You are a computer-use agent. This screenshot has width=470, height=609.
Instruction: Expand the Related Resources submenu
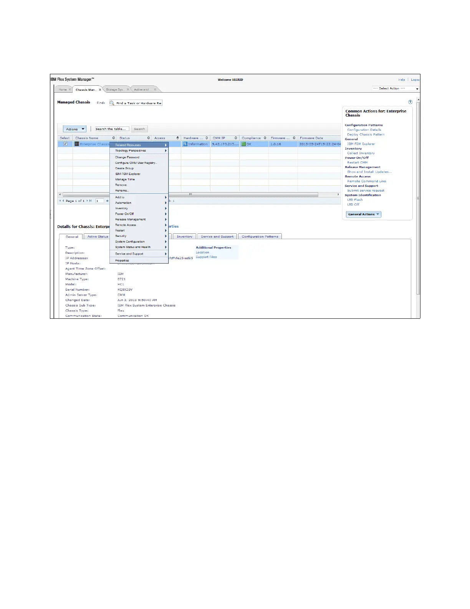tap(139, 145)
